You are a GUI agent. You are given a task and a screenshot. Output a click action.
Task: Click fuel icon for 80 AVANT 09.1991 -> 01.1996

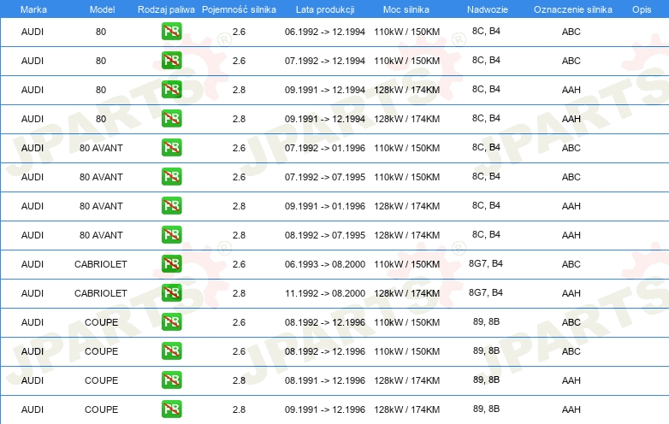tap(171, 206)
